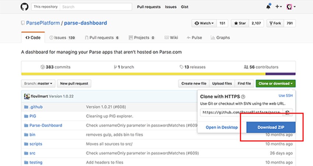
Task: Click Create new file button
Action: (194, 84)
